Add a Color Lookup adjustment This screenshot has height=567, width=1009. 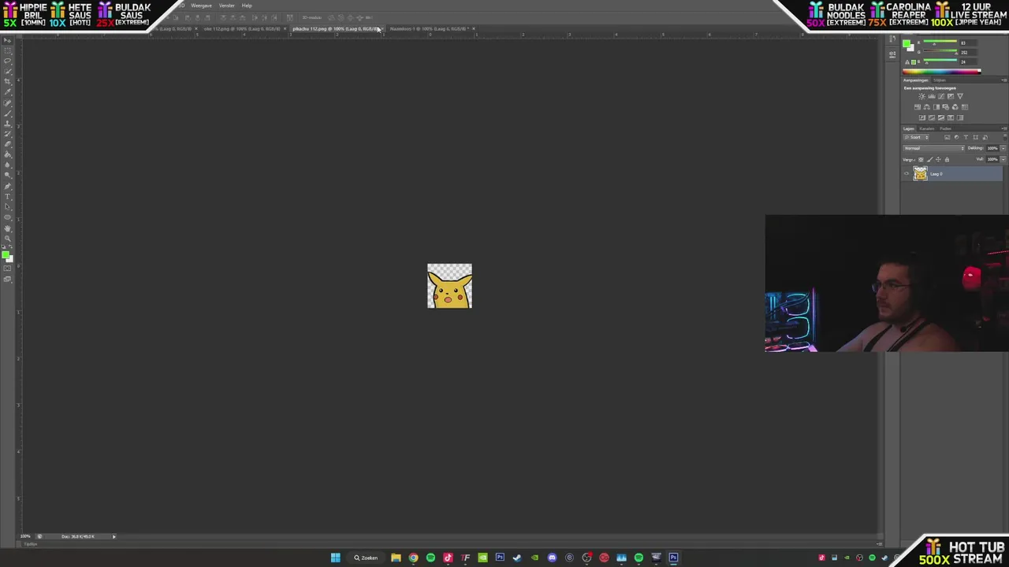[x=965, y=107]
